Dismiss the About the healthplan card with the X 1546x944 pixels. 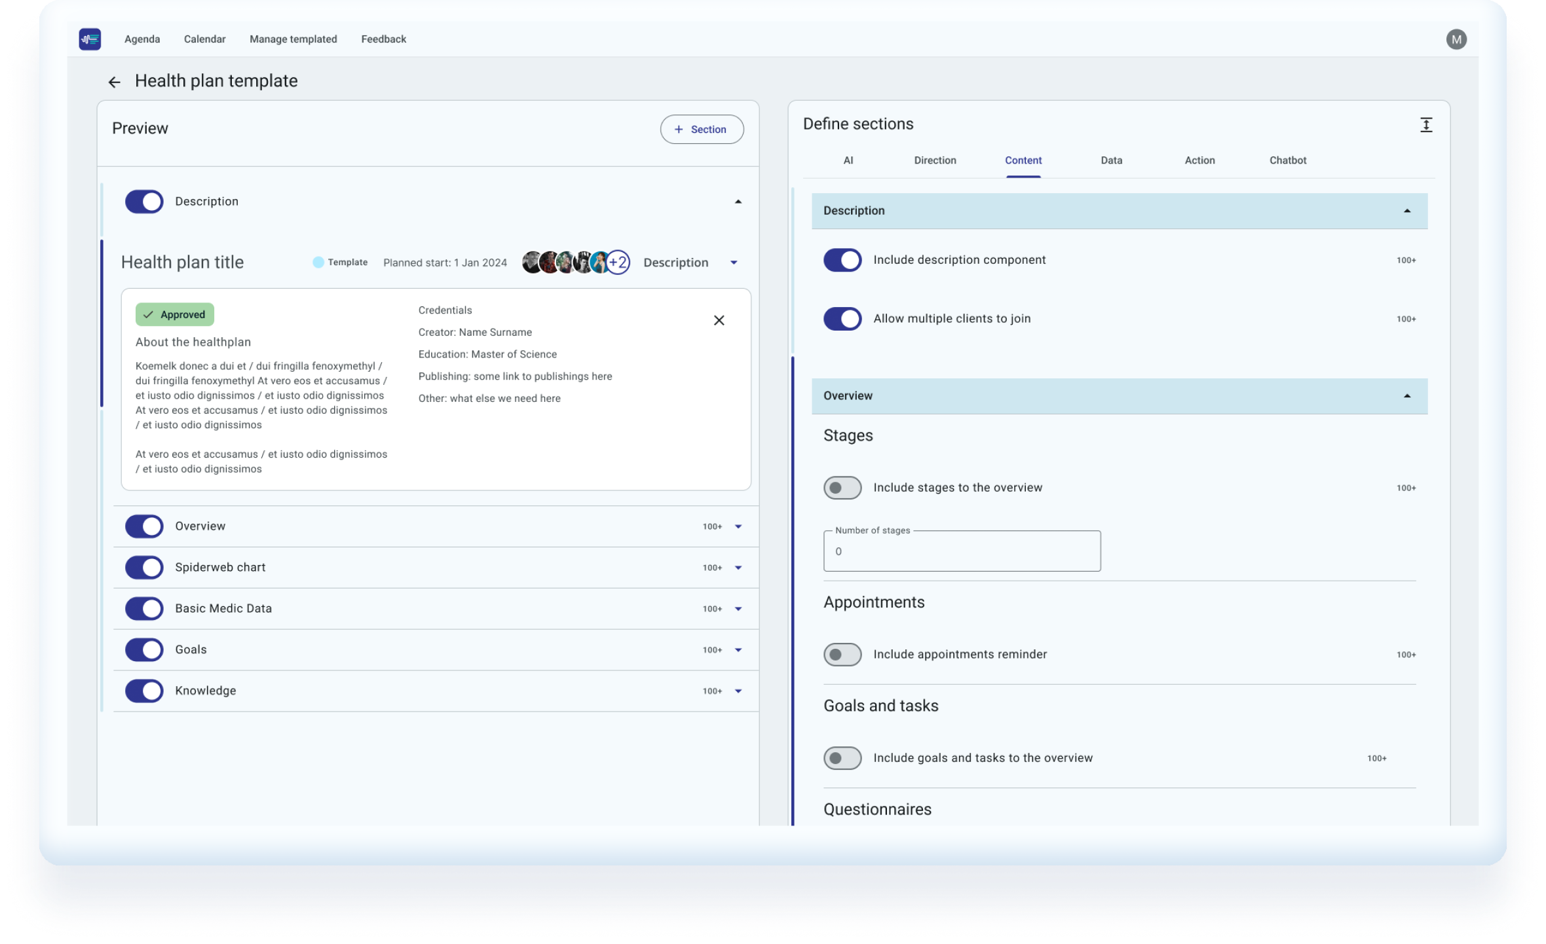point(719,320)
